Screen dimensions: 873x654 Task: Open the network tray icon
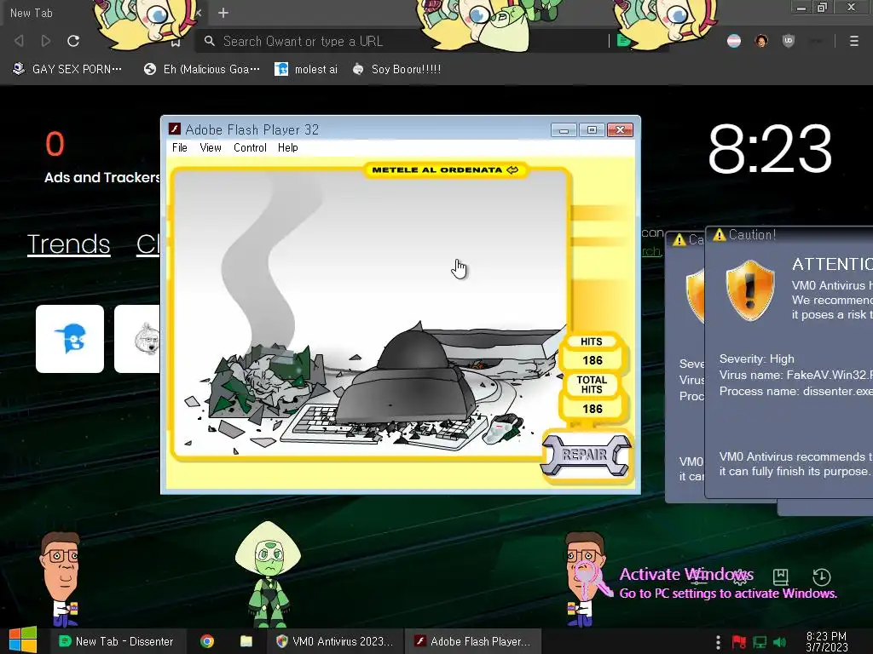(760, 642)
